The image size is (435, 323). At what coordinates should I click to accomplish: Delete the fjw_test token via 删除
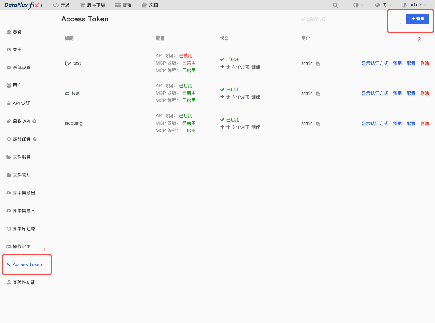[425, 63]
